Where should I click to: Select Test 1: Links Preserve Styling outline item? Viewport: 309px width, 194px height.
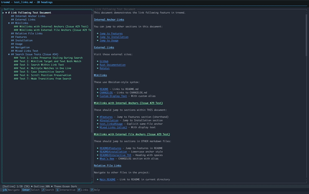point(48,58)
